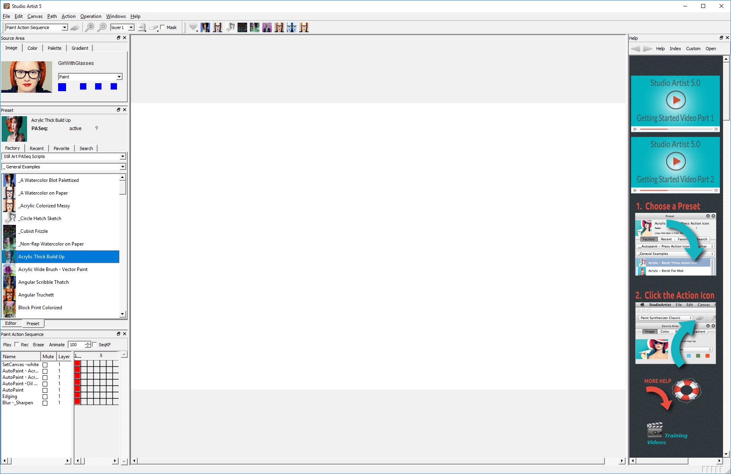Increase the frame count stepper value
Image resolution: width=731 pixels, height=474 pixels.
[x=88, y=343]
